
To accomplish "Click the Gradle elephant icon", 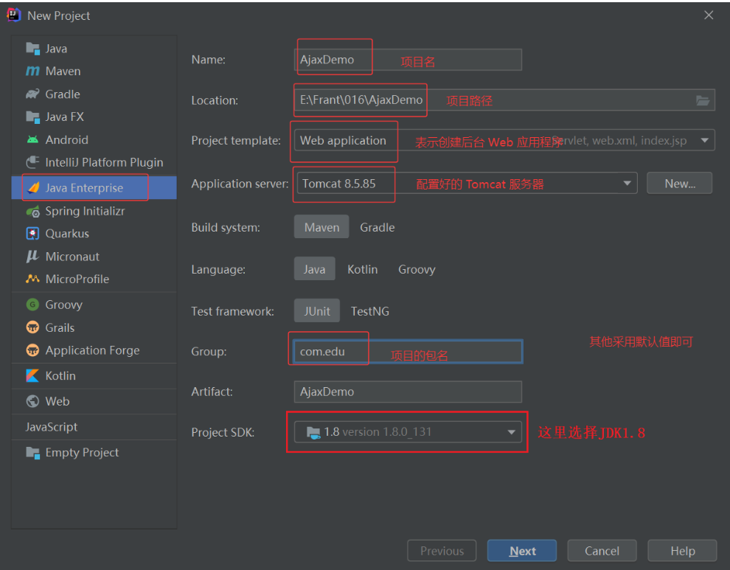I will pos(32,94).
